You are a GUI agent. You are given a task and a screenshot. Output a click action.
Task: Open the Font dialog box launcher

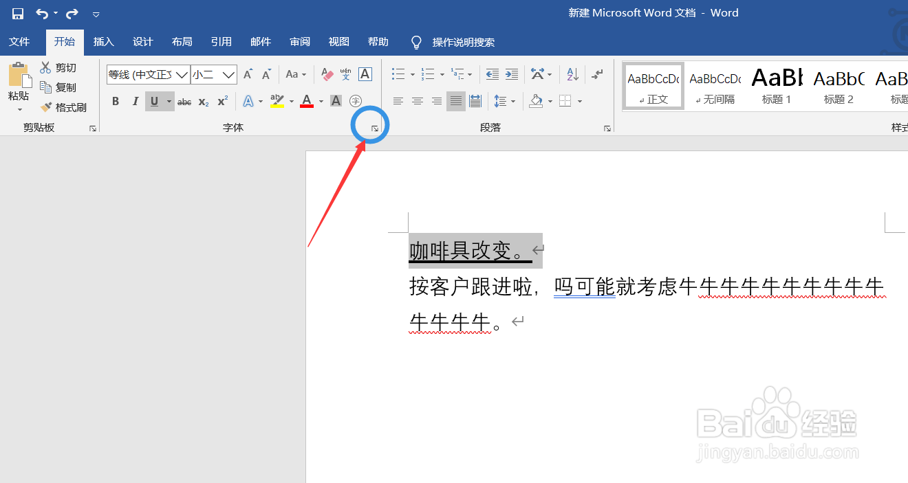click(x=374, y=128)
